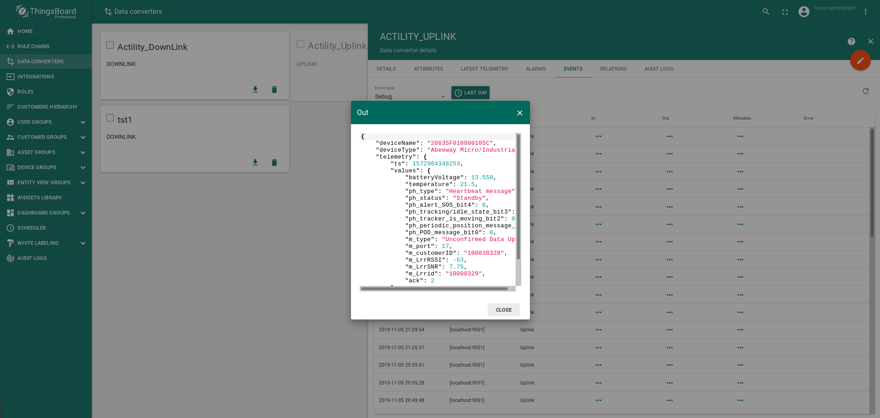Click the orange edit pencil button
The width and height of the screenshot is (880, 418).
(860, 60)
